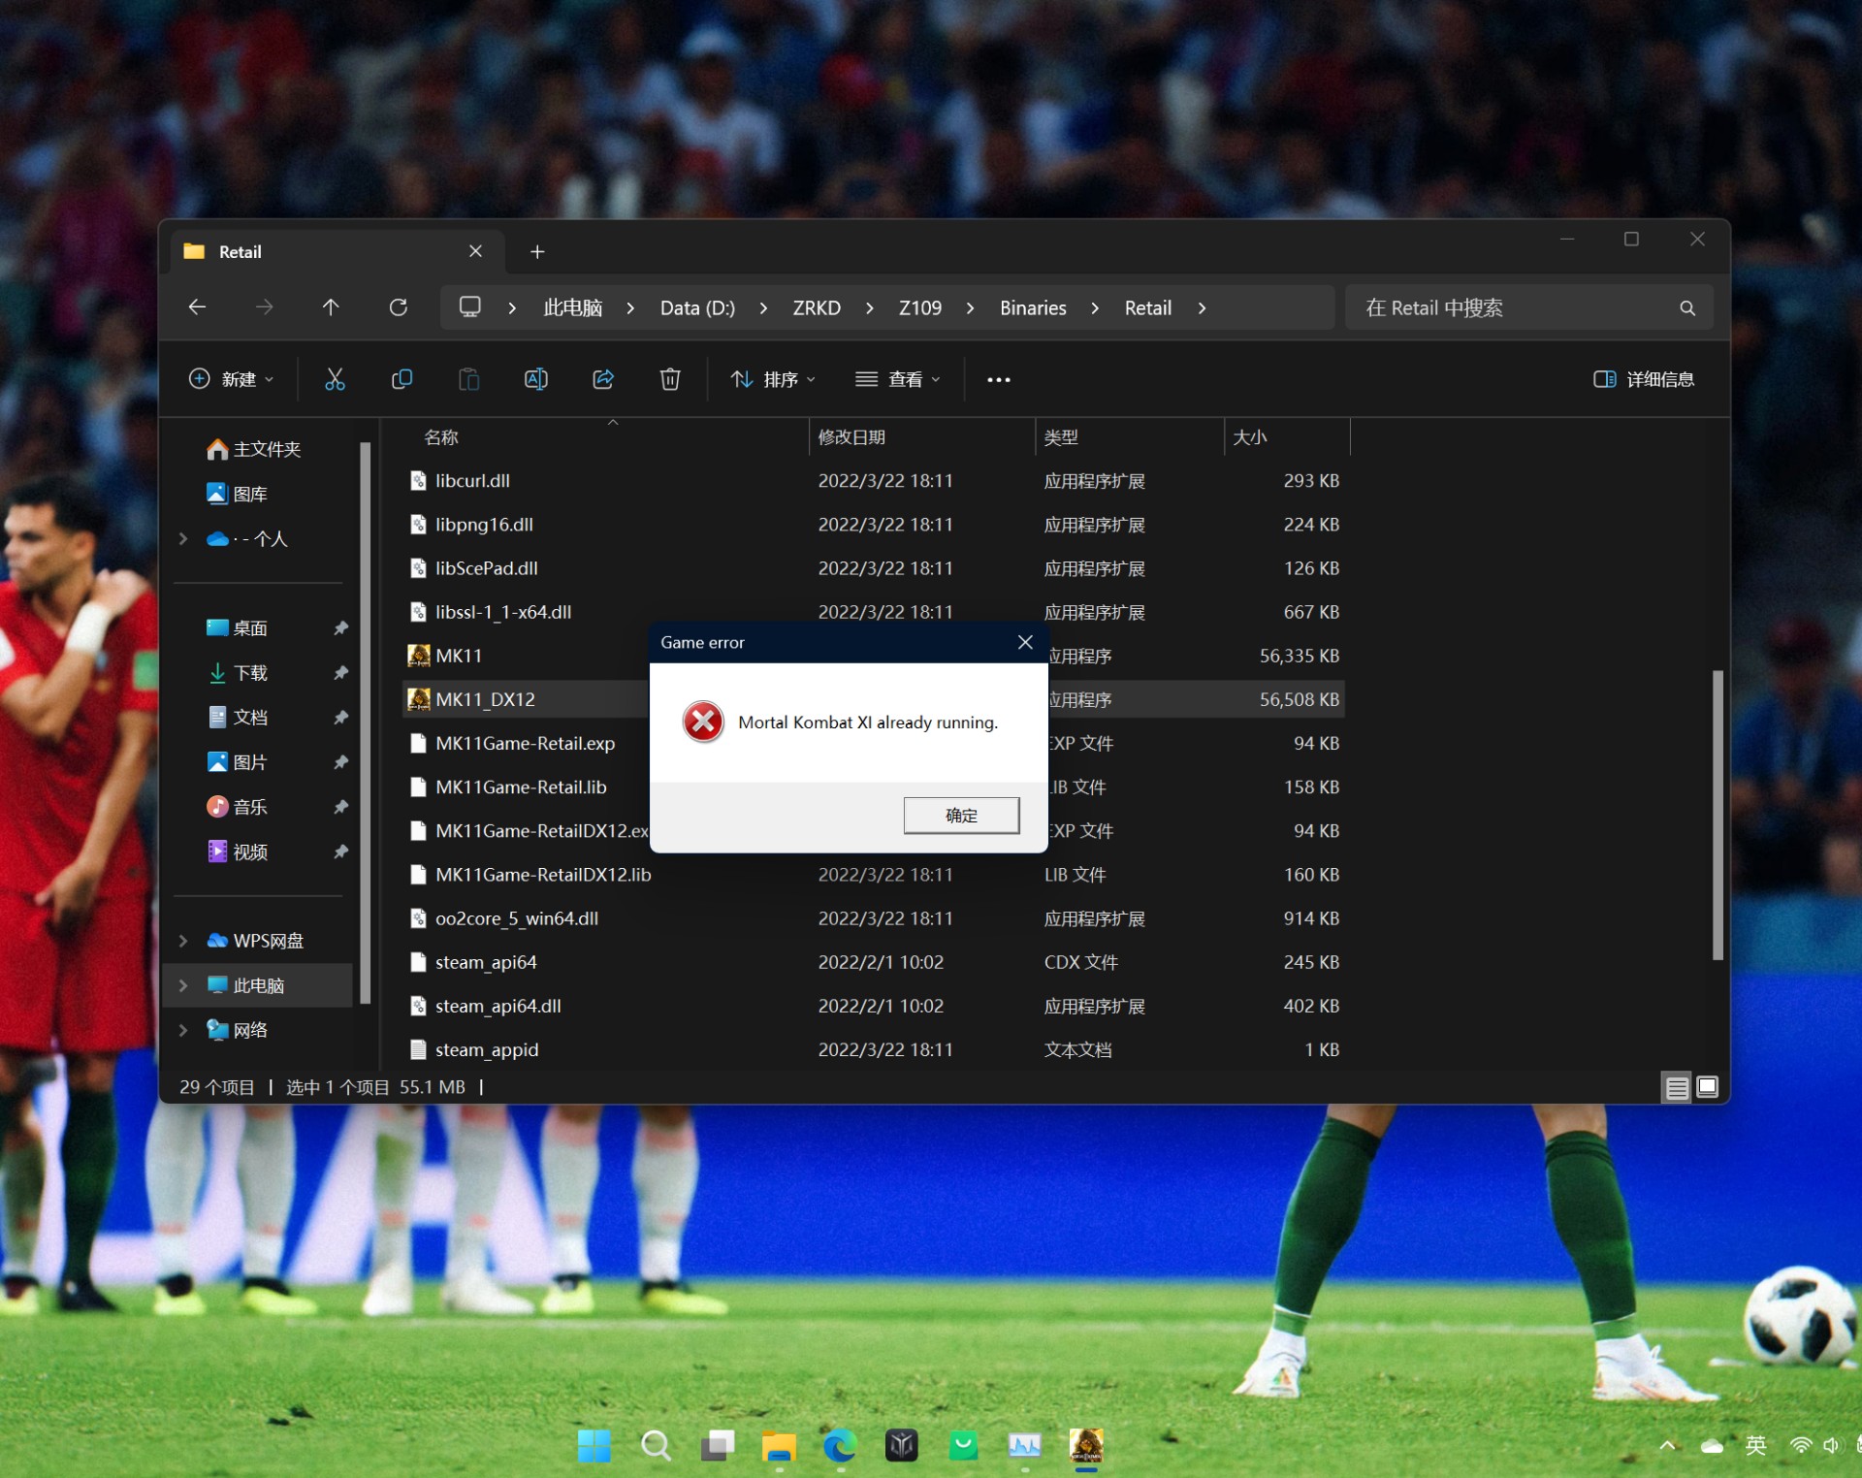Select 图库 in sidebar

[x=238, y=494]
